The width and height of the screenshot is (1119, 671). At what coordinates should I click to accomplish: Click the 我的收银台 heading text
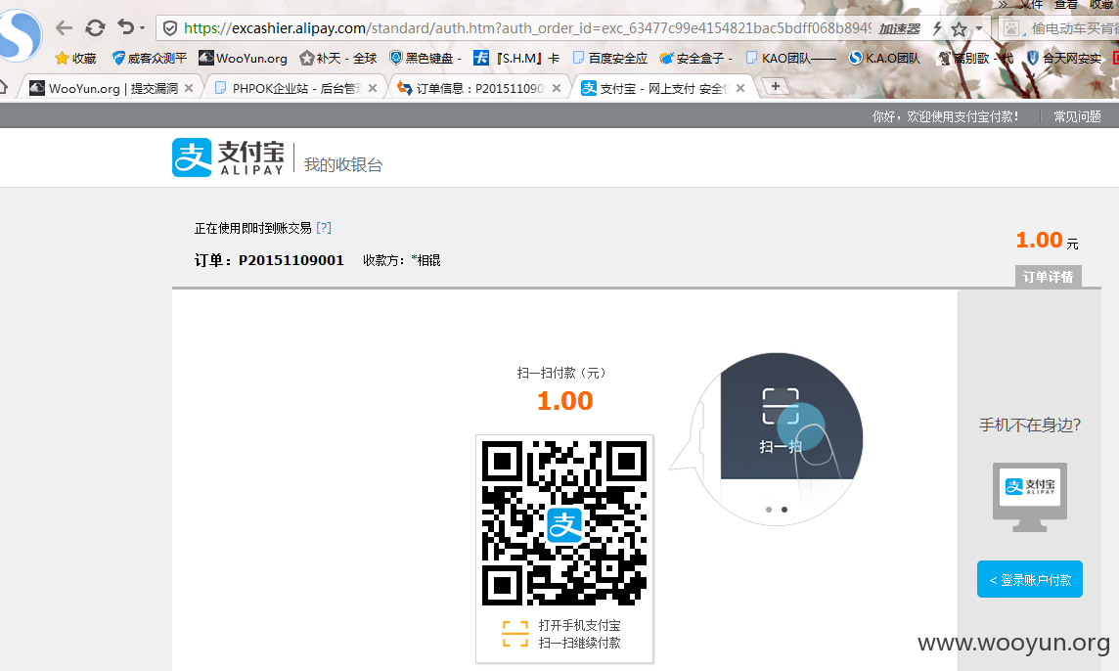click(343, 165)
